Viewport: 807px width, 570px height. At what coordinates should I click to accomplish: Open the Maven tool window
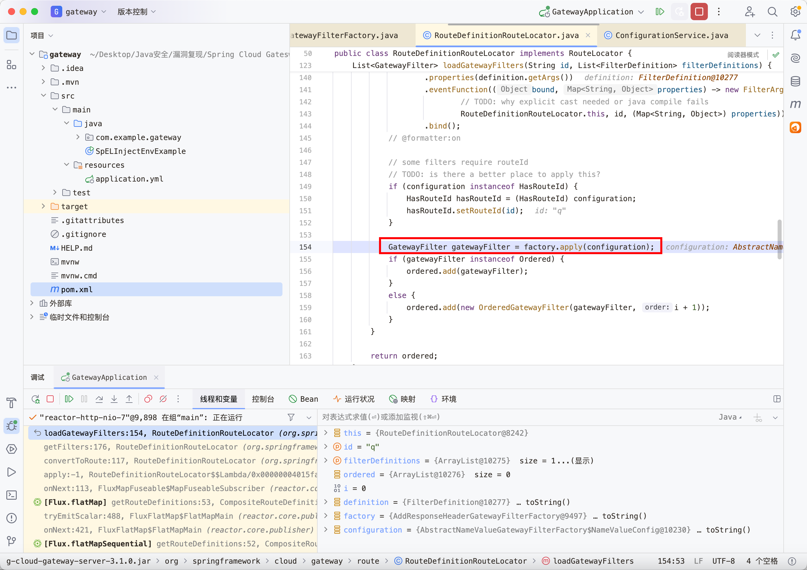(795, 104)
